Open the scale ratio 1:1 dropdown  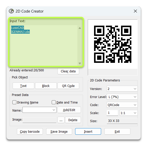point(128,113)
